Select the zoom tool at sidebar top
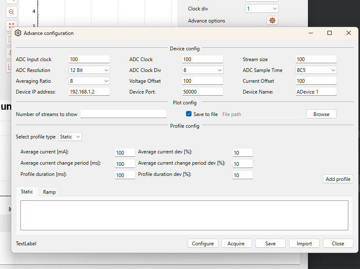The image size is (360, 269). (x=11, y=2)
